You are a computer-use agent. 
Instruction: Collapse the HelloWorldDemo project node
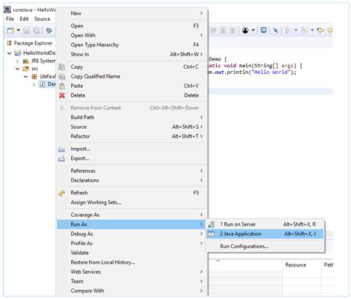pos(10,53)
